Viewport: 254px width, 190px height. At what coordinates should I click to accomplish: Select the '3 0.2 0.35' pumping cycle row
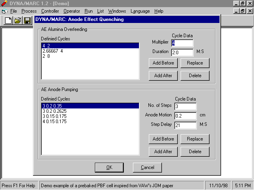[90, 106]
